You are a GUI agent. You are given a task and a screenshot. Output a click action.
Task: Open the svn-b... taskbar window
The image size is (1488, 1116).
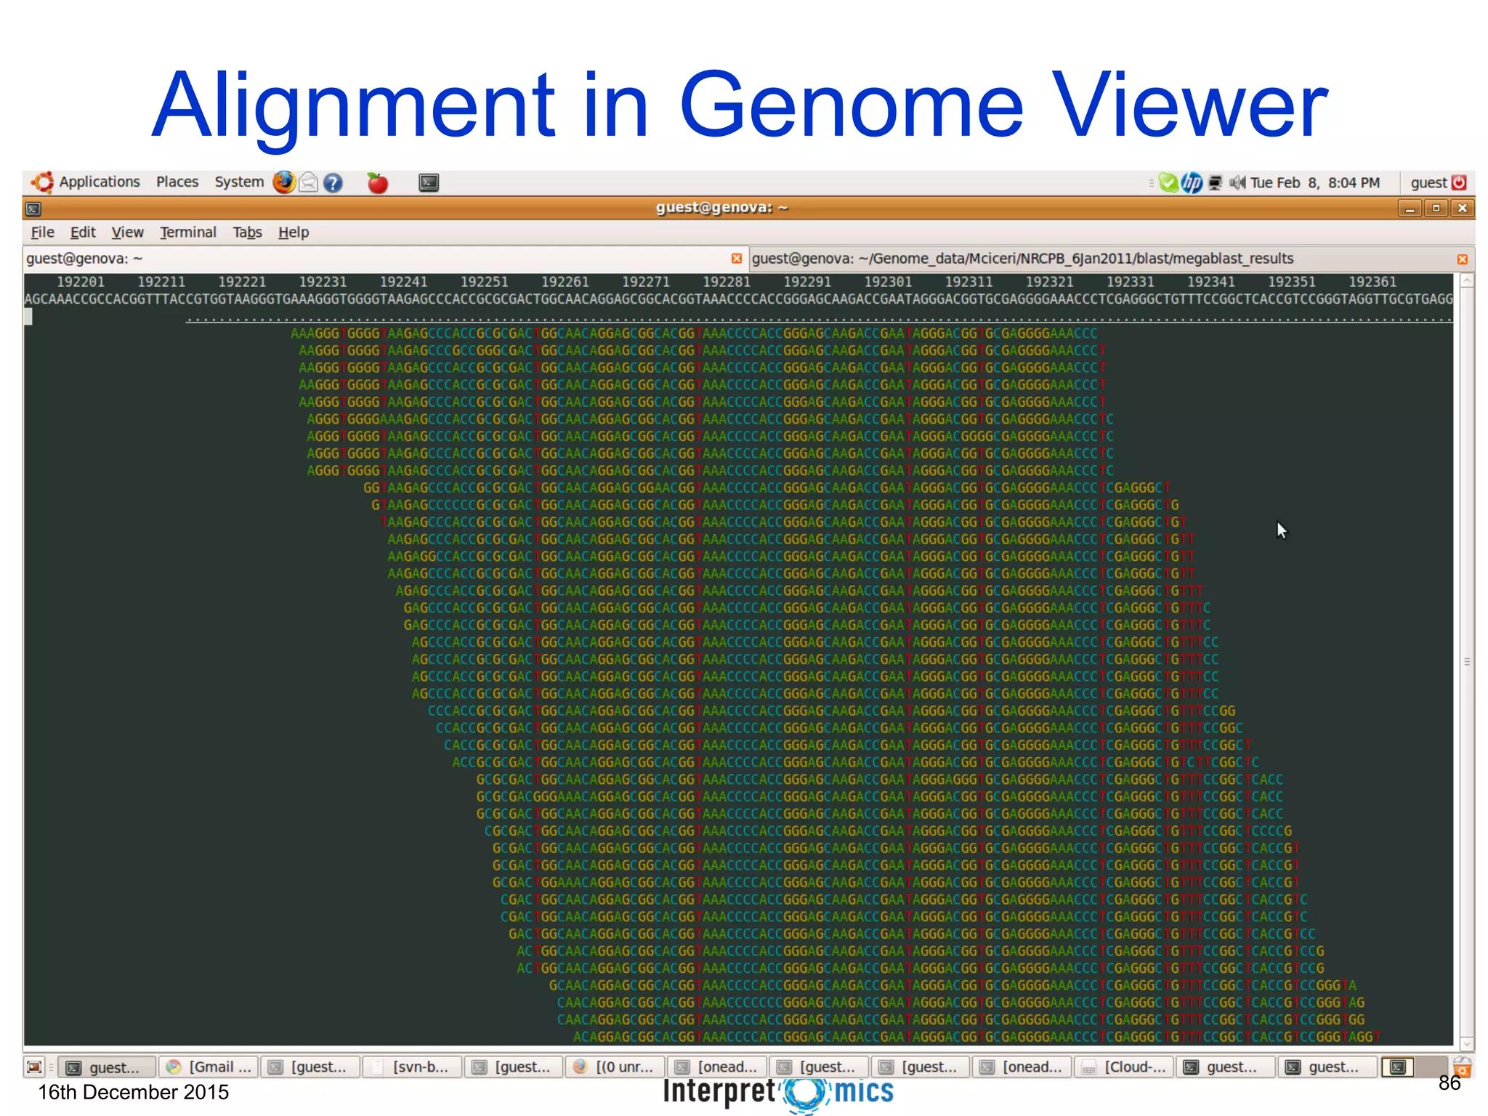pyautogui.click(x=412, y=1067)
